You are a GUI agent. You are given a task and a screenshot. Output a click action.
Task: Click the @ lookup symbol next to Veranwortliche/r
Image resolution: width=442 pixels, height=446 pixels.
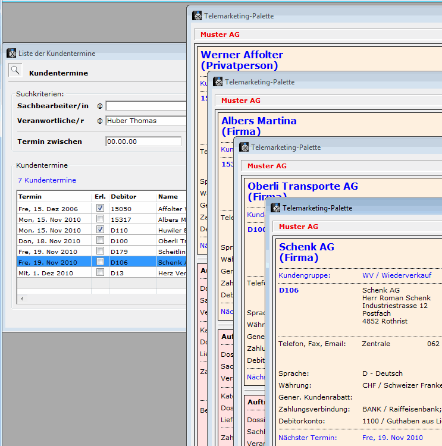click(100, 121)
